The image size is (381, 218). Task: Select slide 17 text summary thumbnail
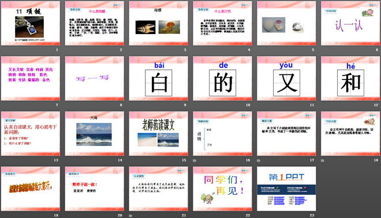pos(286,134)
